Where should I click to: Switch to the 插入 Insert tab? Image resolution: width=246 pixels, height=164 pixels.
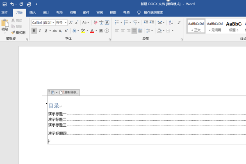[33, 13]
